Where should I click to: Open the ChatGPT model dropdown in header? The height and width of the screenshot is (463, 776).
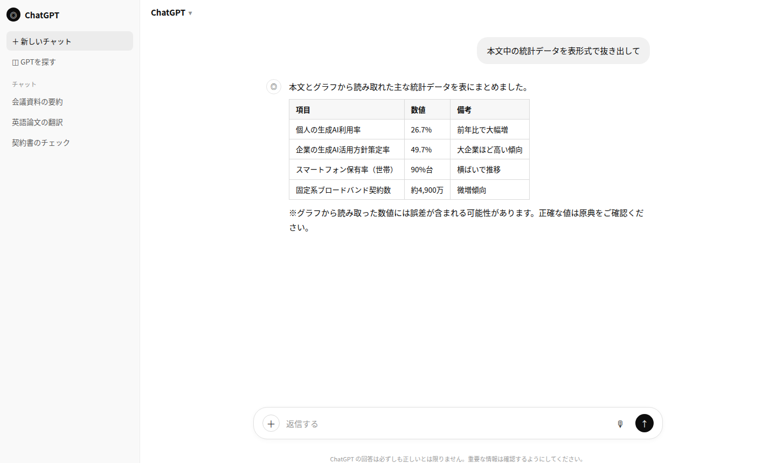tap(171, 12)
